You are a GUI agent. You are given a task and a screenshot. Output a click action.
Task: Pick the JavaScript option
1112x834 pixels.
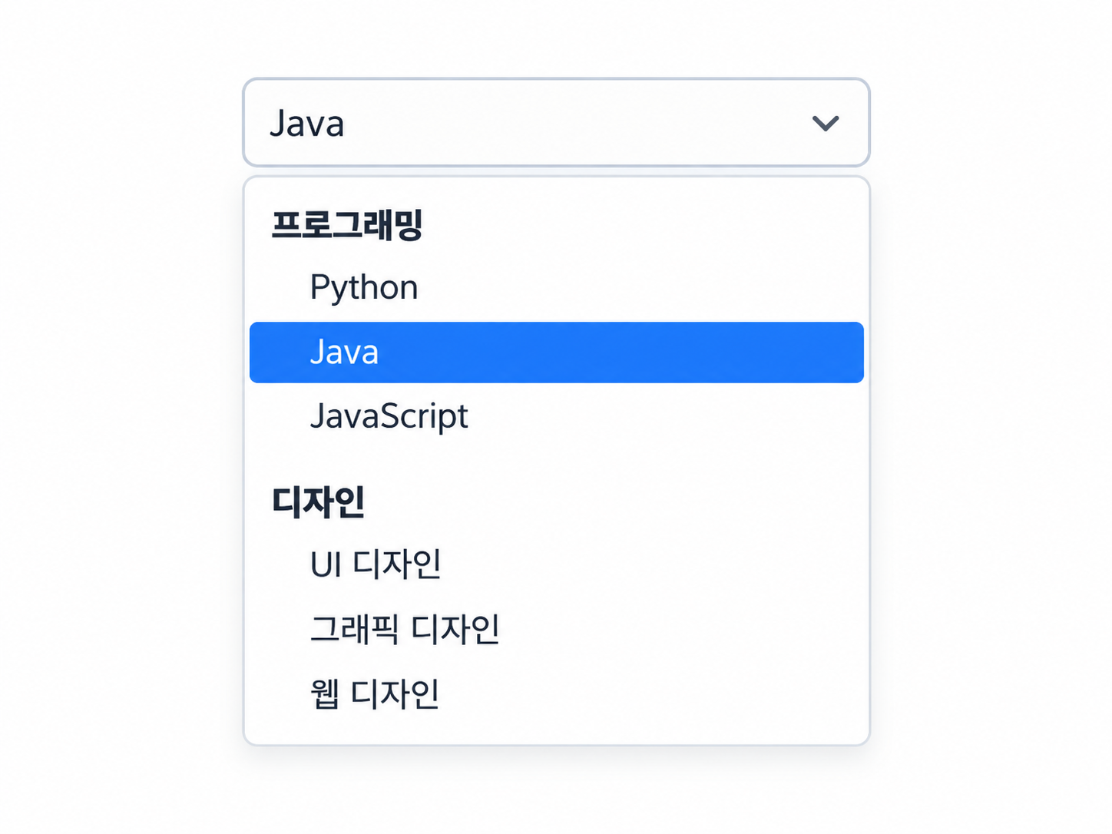point(557,416)
